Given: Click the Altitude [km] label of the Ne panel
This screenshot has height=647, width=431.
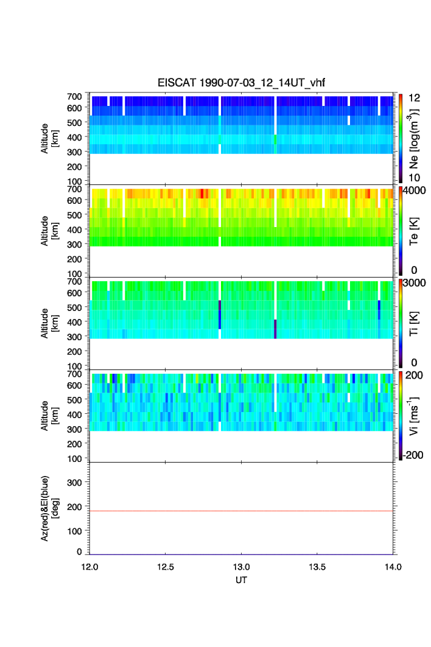Looking at the screenshot, I should (x=49, y=139).
